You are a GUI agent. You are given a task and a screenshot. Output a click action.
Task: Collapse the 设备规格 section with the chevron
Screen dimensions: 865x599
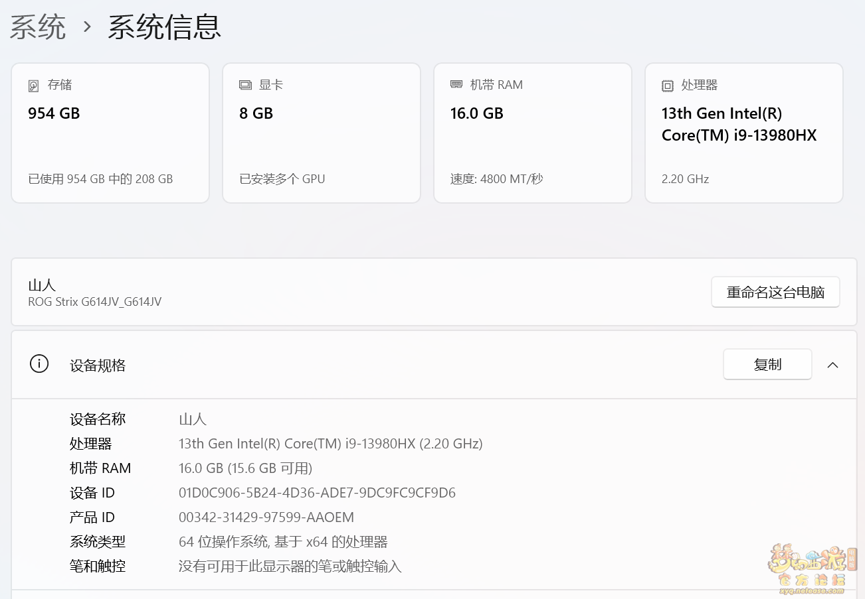(x=832, y=365)
